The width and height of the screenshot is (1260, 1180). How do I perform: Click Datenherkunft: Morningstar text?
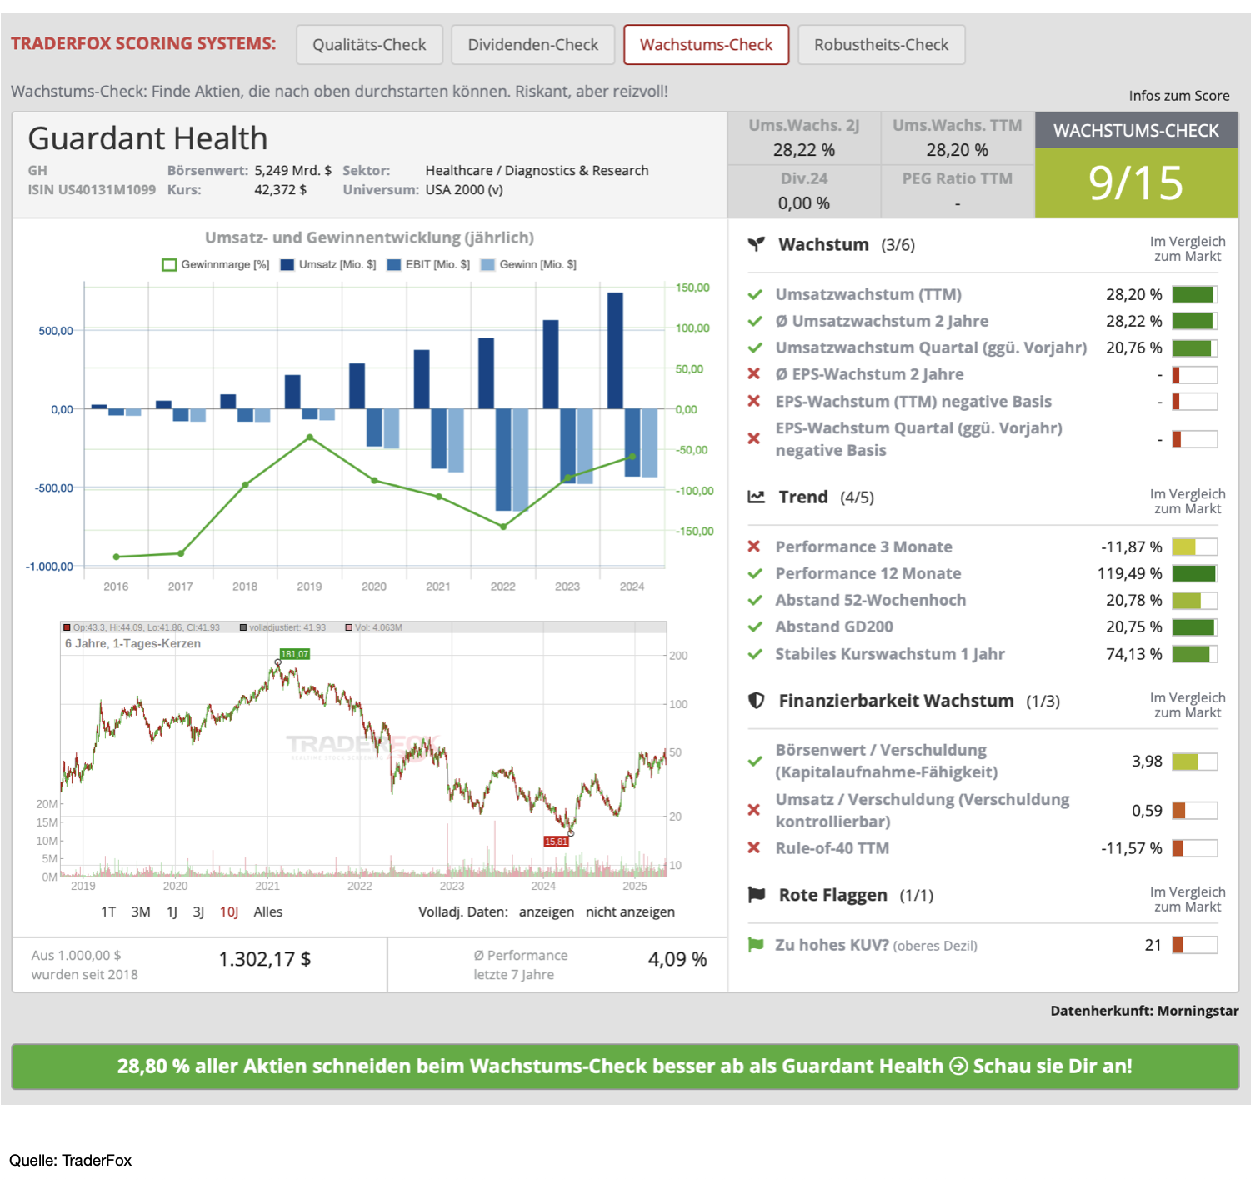1144,1011
